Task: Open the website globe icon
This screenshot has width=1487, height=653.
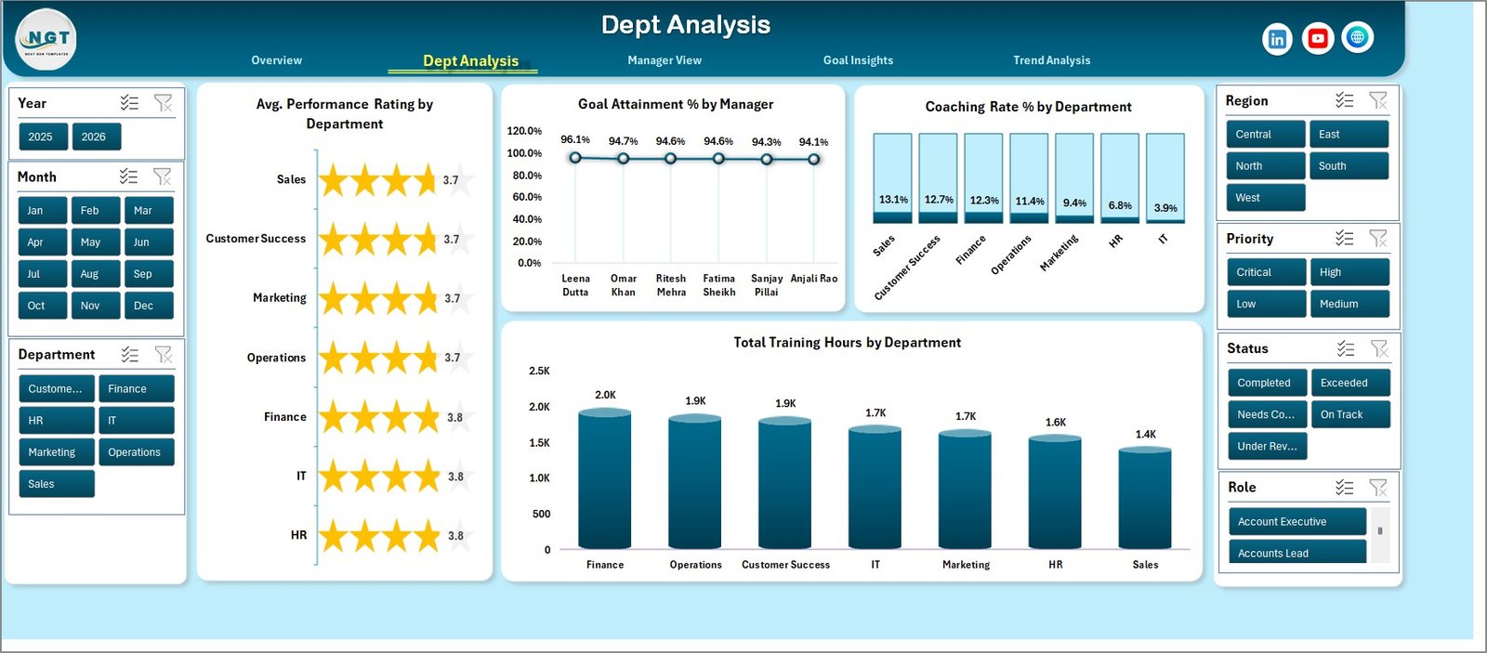Action: [x=1357, y=37]
